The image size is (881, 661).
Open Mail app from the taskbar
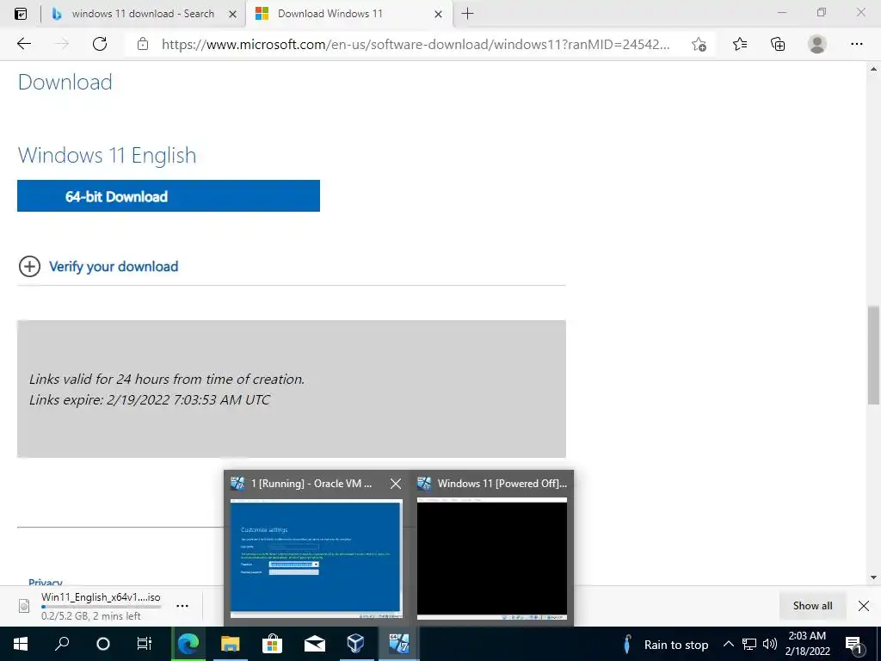point(314,644)
